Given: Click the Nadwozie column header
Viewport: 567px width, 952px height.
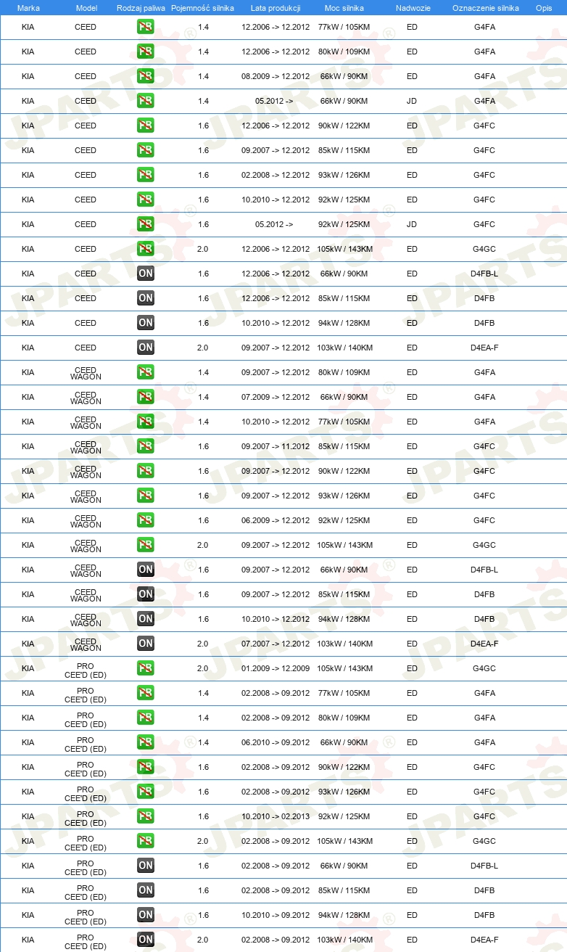Looking at the screenshot, I should click(x=412, y=8).
